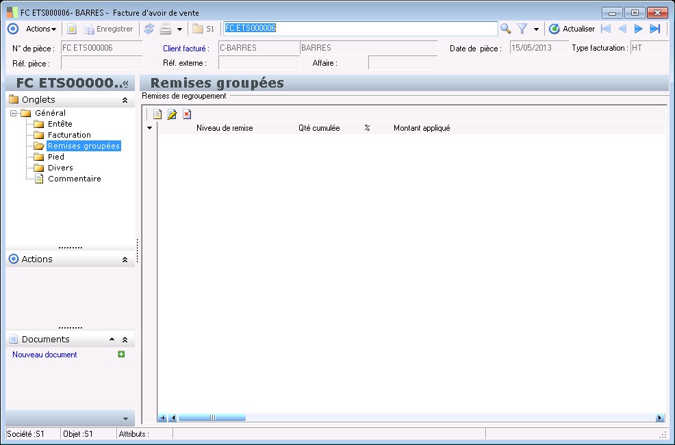This screenshot has width=675, height=445.
Task: Click the Objet :S1 status entry
Action: click(78, 434)
